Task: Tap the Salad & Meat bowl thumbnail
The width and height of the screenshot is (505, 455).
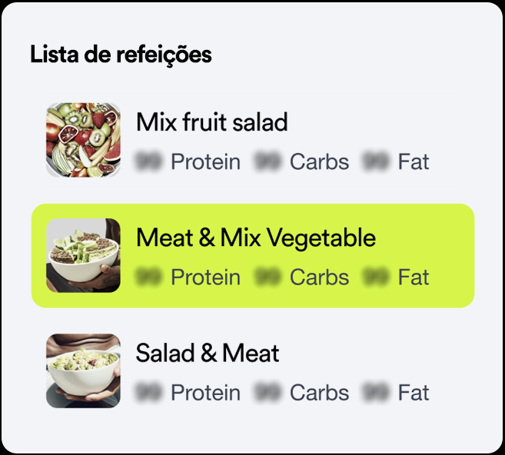Action: (83, 370)
